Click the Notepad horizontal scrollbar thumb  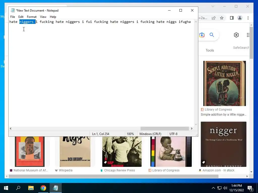(165, 128)
